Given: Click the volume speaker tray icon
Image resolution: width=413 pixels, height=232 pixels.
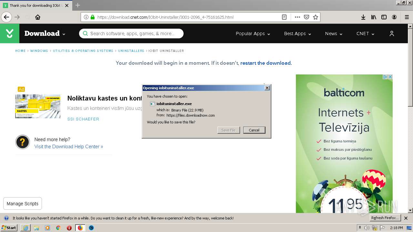Looking at the screenshot, I should [x=367, y=228].
